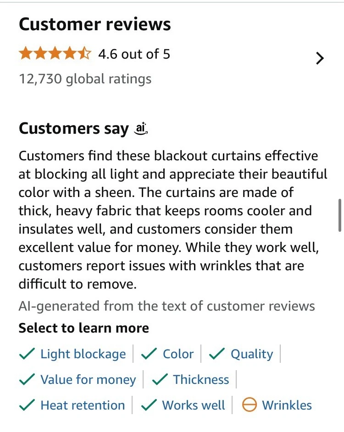Click the checkmark icon next to Color
The height and width of the screenshot is (432, 344).
point(150,354)
